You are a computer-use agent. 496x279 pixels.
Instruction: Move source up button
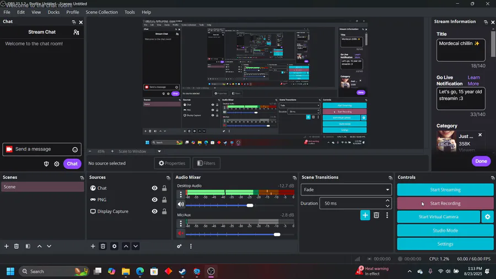(126, 246)
